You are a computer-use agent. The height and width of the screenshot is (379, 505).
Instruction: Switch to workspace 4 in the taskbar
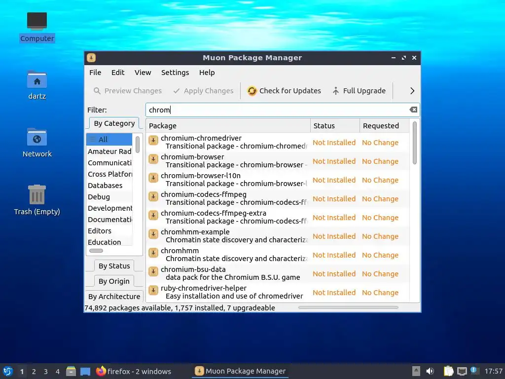[58, 372]
